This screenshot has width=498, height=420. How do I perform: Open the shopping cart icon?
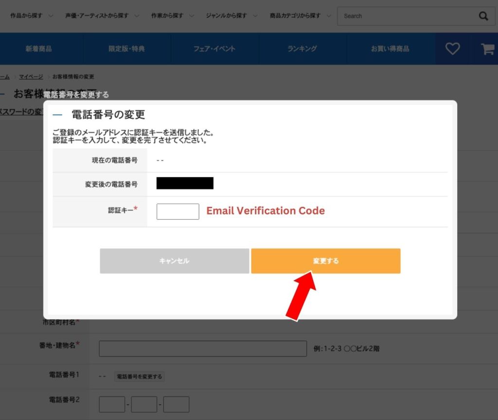(x=487, y=49)
